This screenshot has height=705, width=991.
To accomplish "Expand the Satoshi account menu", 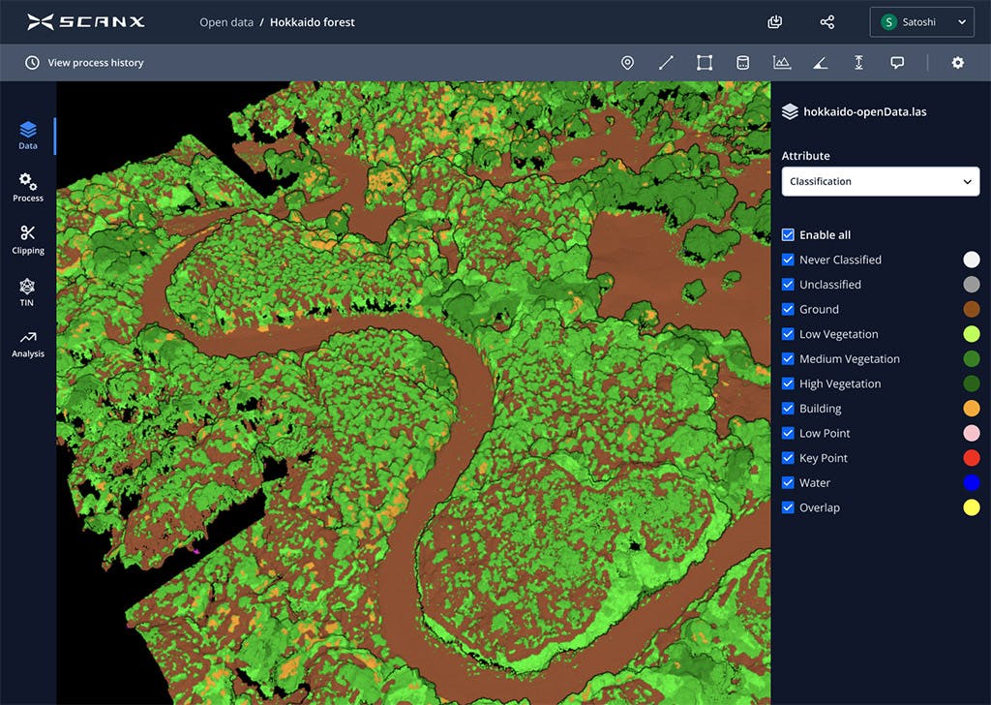I will pos(921,21).
